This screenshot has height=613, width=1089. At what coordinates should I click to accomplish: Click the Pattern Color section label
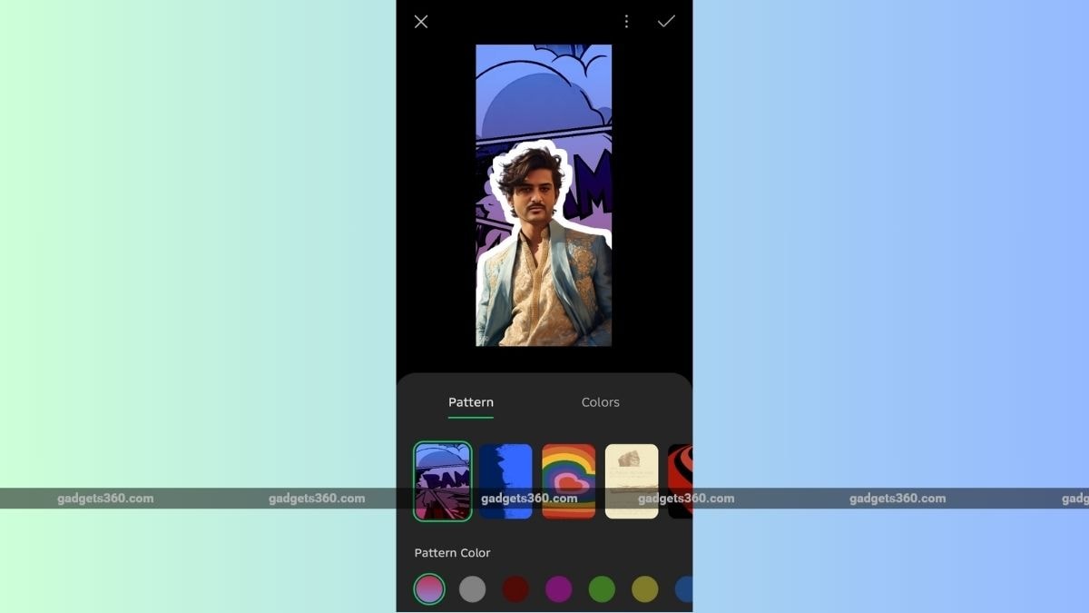point(452,553)
